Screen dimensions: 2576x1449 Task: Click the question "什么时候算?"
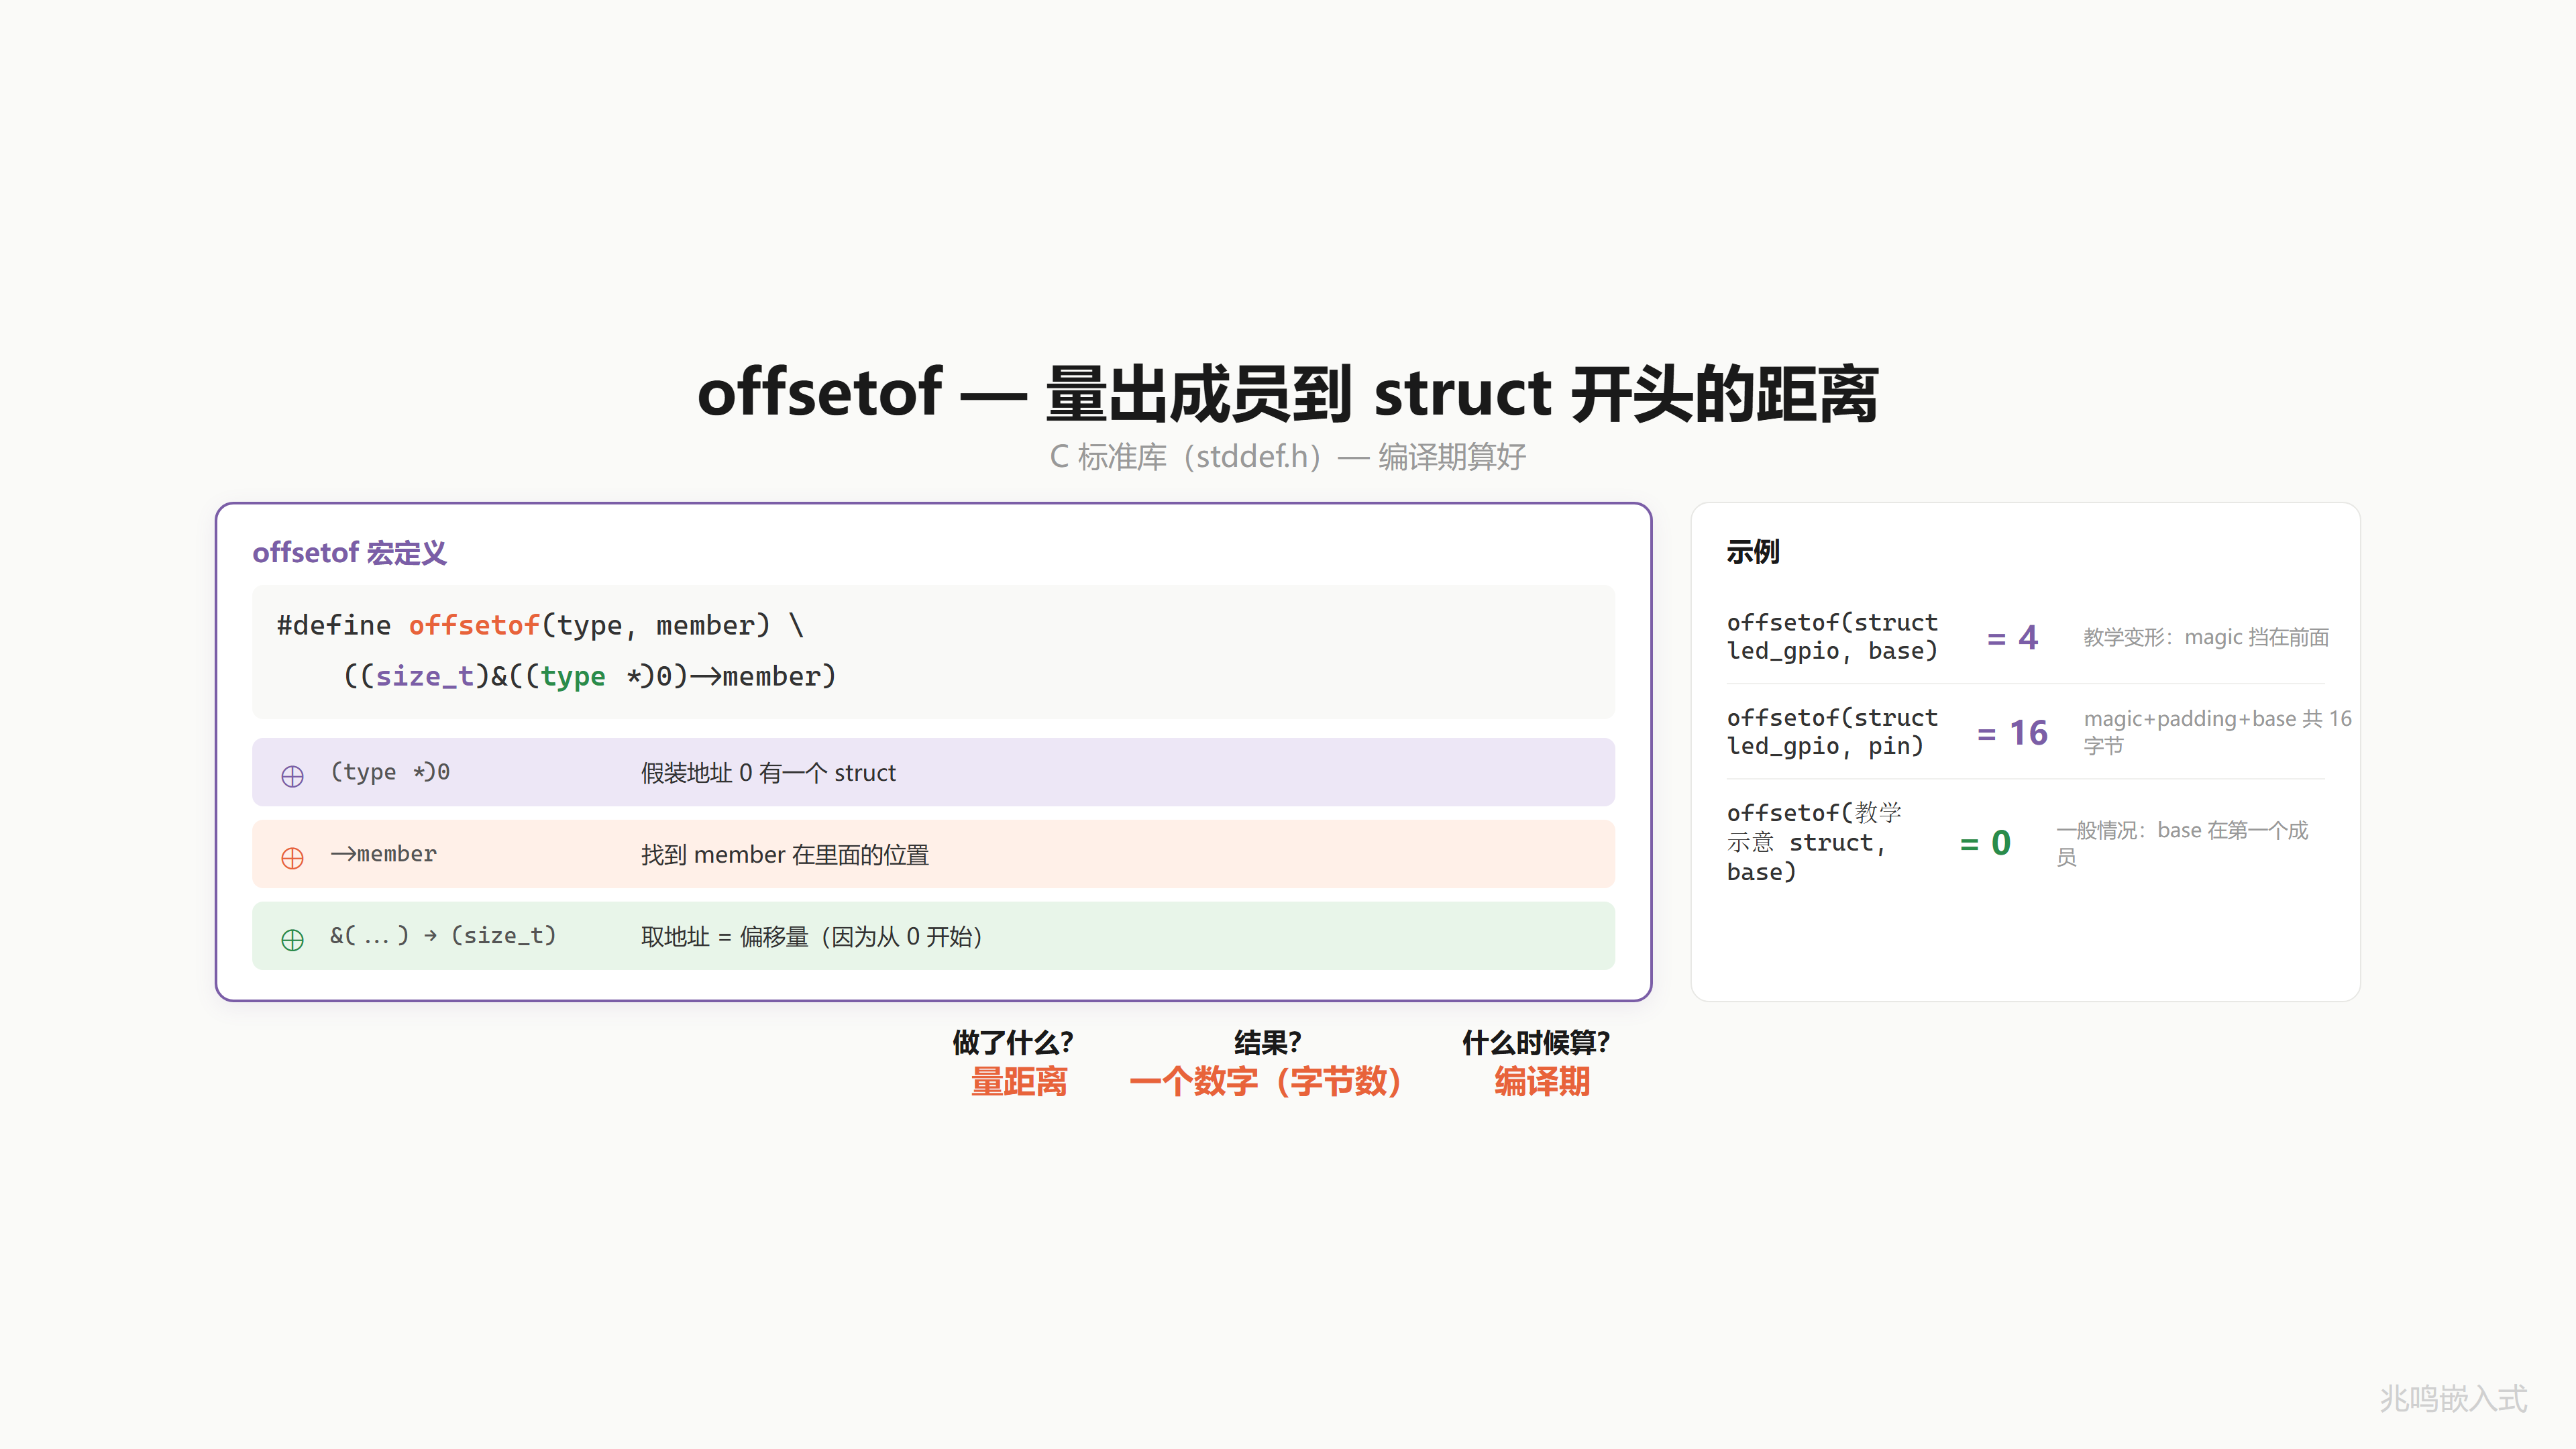[1536, 1043]
